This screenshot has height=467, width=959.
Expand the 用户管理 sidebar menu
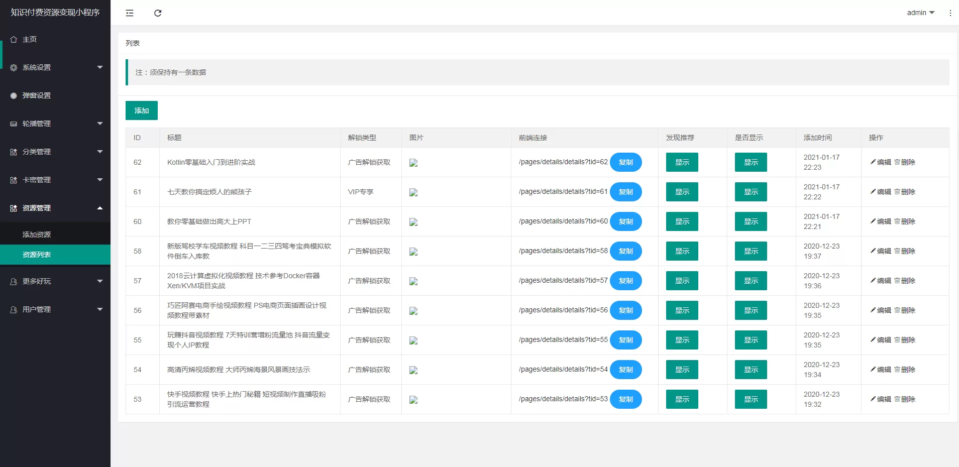point(55,309)
